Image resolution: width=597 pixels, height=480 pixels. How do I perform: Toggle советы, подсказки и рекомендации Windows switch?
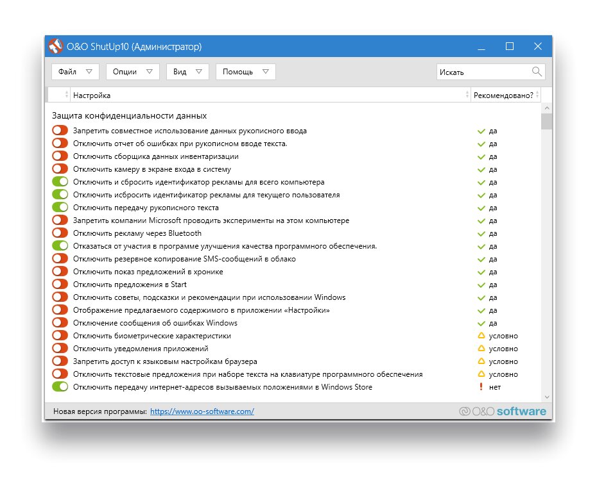60,297
